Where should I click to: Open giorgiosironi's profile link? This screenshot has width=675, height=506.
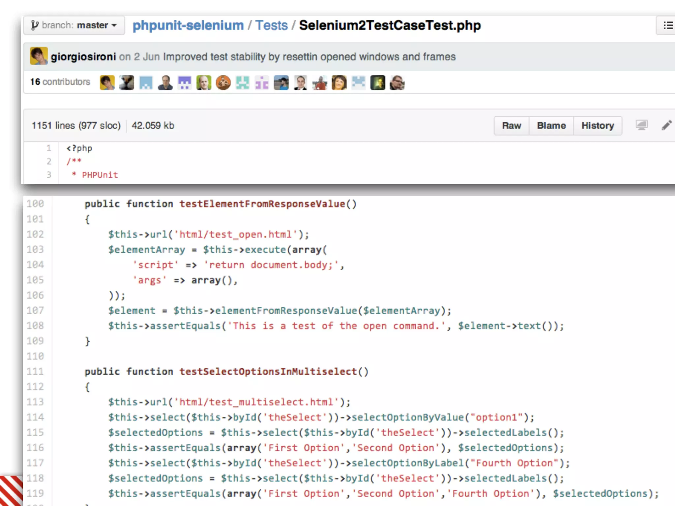tap(83, 57)
